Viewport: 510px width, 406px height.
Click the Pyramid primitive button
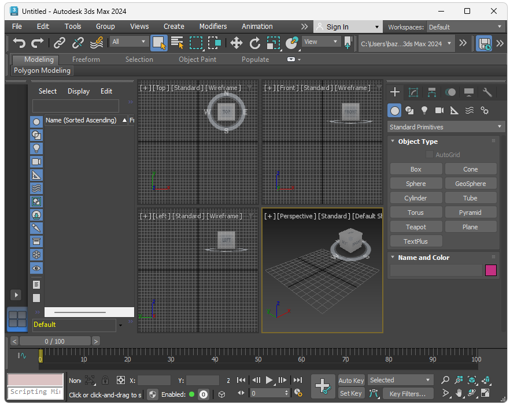(x=470, y=213)
